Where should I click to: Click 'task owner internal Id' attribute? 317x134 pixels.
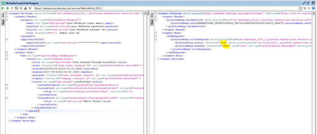[x=74, y=65]
